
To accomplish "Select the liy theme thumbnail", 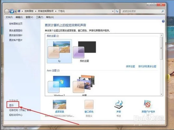I will tap(59, 51).
